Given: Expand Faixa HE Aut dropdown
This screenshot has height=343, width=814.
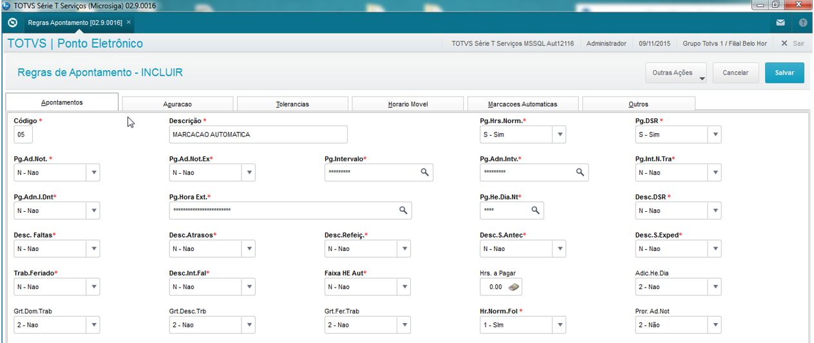Looking at the screenshot, I should [x=404, y=287].
